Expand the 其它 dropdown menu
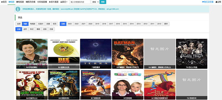The image size is (222, 100). tap(64, 2)
